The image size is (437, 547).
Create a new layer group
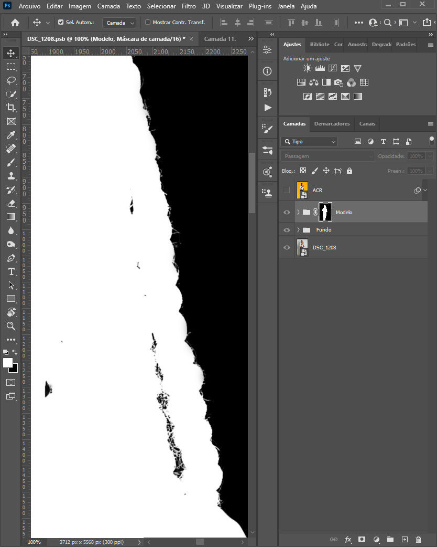[390, 539]
